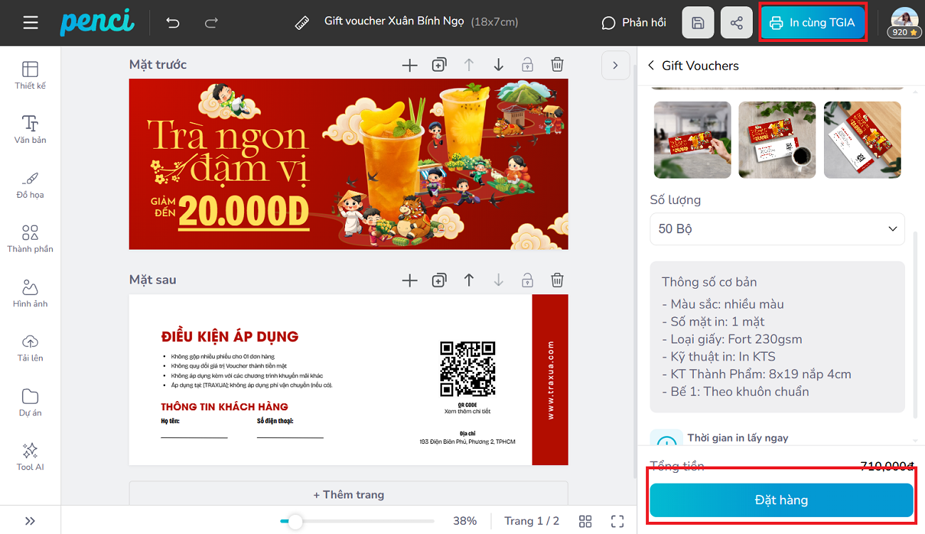Open the Số lượng 50 Bộ dropdown
Viewport: 925px width, 534px height.
777,229
